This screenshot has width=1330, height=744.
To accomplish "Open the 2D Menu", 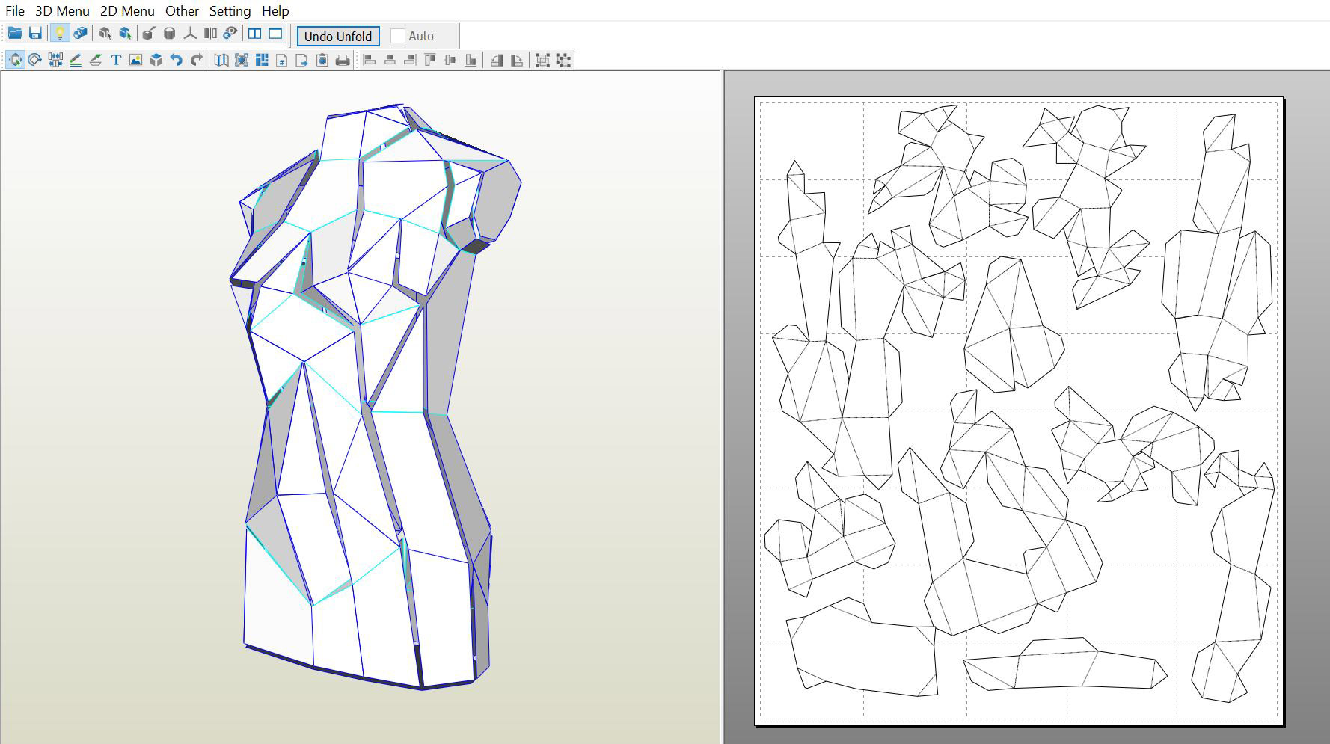I will click(x=128, y=10).
